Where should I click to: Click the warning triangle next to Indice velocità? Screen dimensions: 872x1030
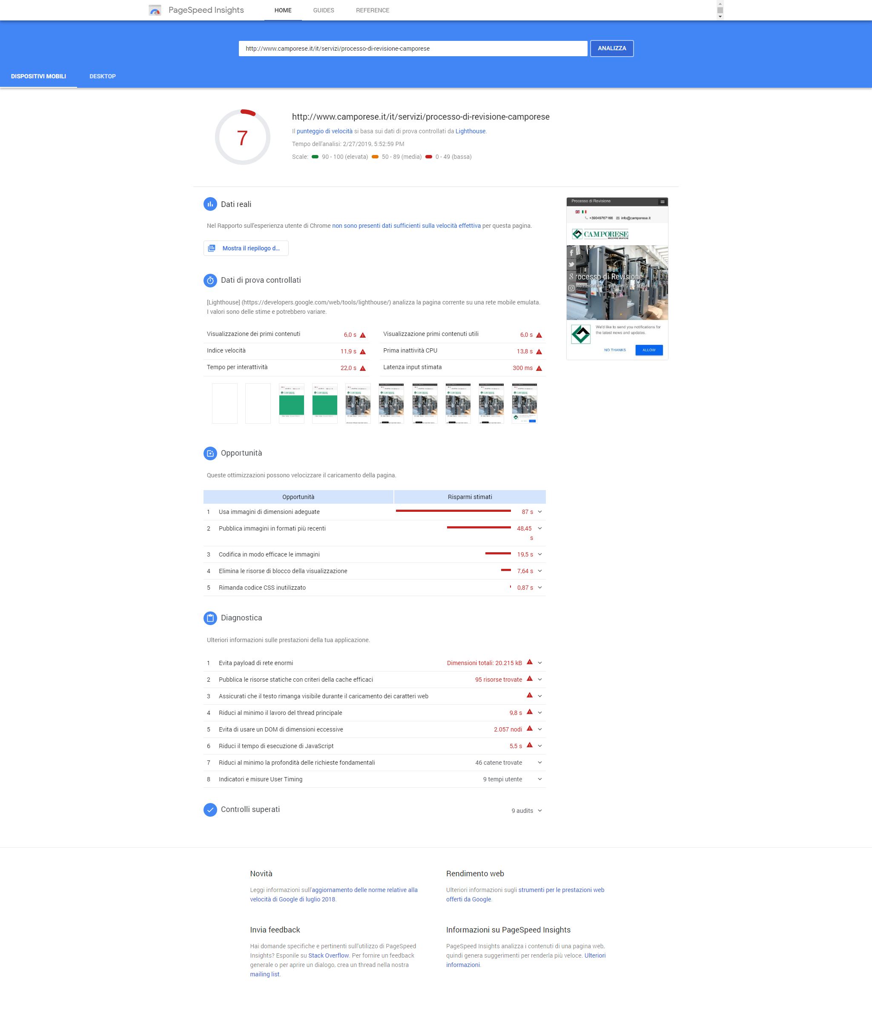pyautogui.click(x=363, y=351)
